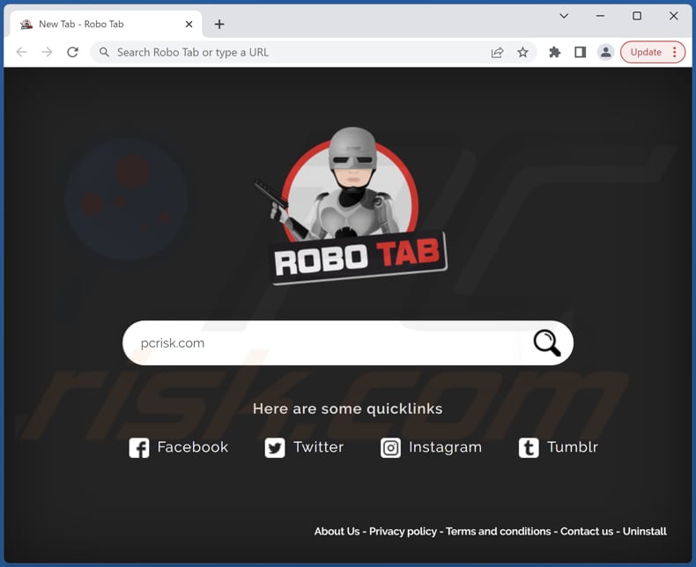Submit search with the magnifying glass icon
696x567 pixels.
point(547,343)
